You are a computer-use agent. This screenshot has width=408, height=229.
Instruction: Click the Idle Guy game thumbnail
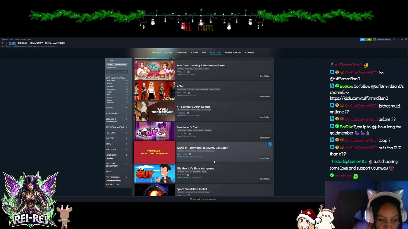point(154,173)
